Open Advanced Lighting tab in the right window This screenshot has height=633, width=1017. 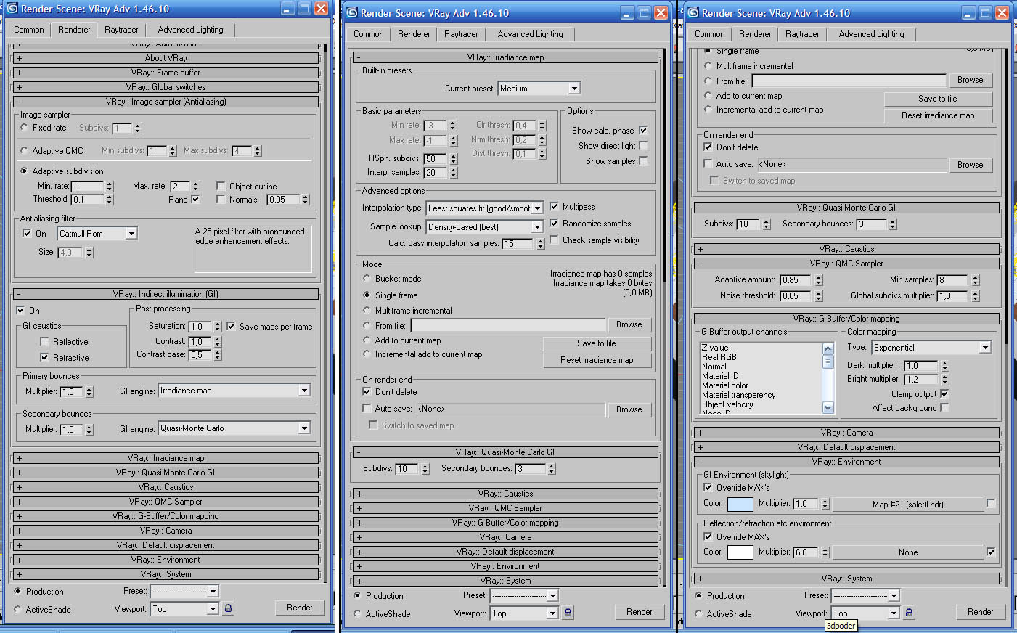871,34
